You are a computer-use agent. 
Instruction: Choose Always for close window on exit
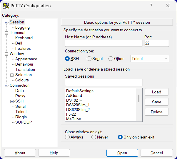click(x=67, y=137)
